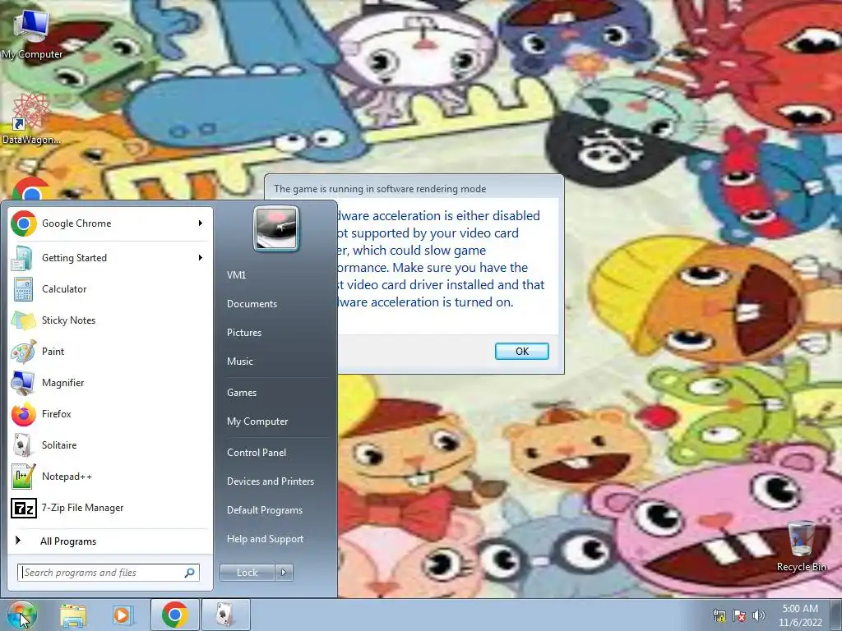The width and height of the screenshot is (842, 631).
Task: Switch to Chrome on the taskbar
Action: (174, 615)
